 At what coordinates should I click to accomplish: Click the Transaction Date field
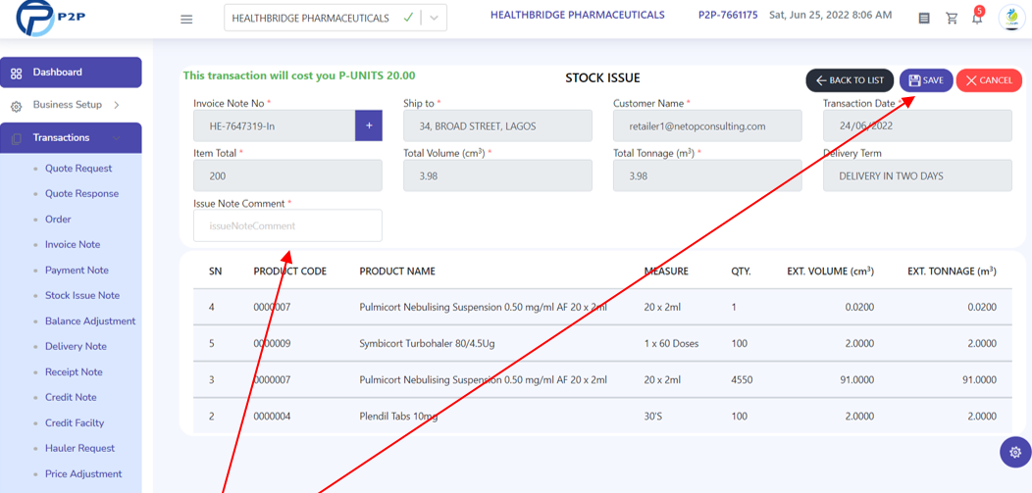[917, 125]
